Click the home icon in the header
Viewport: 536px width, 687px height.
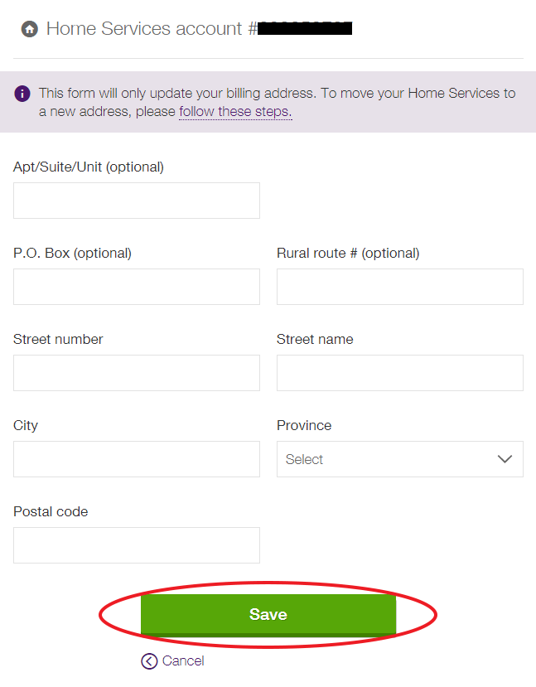pos(29,28)
